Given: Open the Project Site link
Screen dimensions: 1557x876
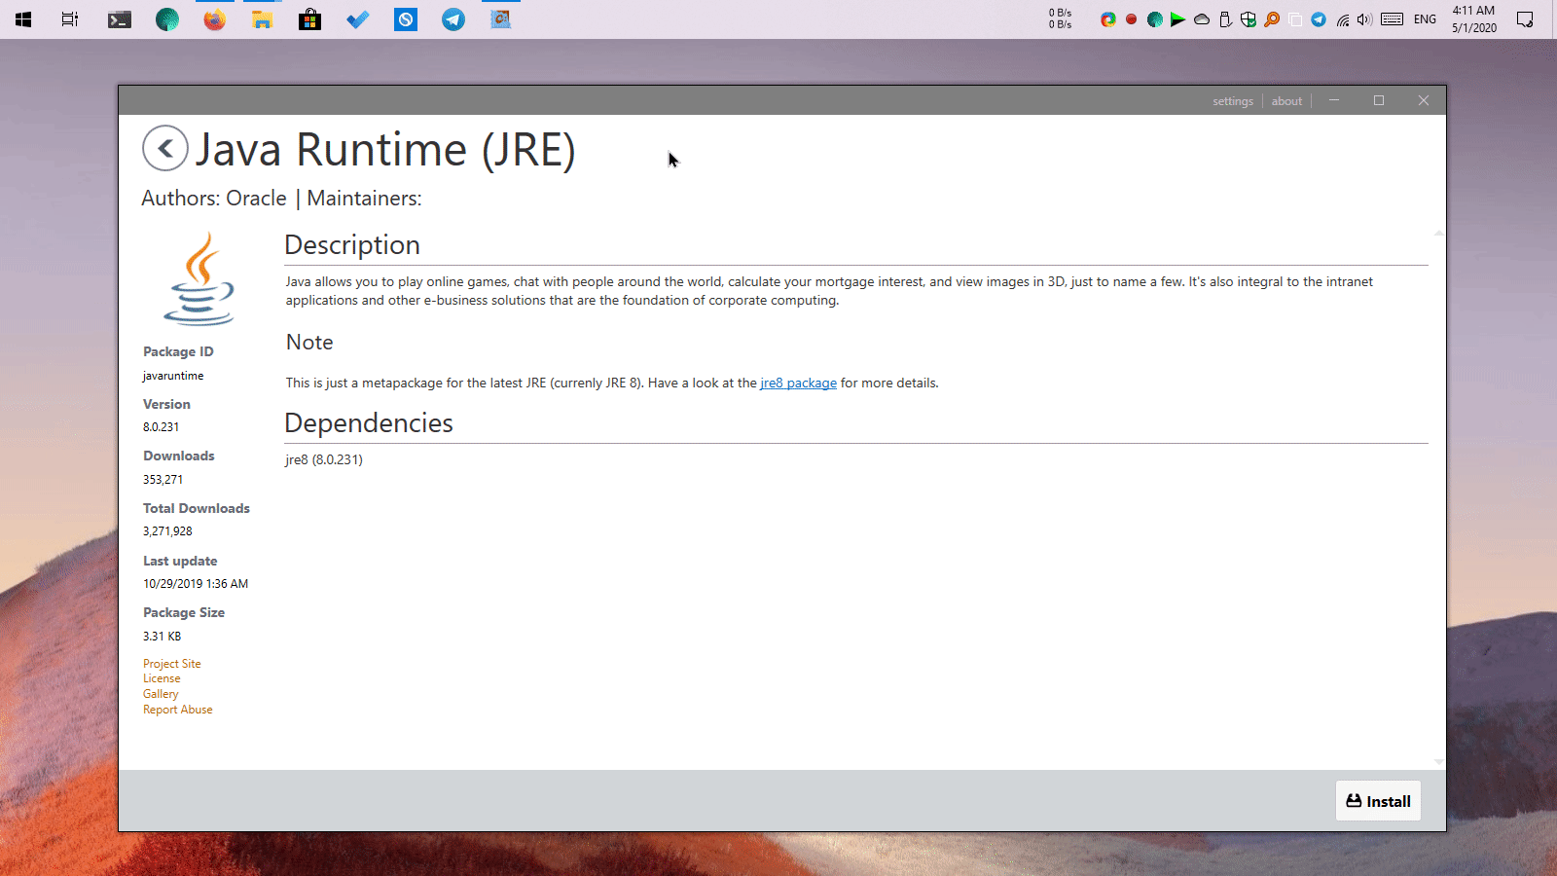Looking at the screenshot, I should (x=172, y=664).
